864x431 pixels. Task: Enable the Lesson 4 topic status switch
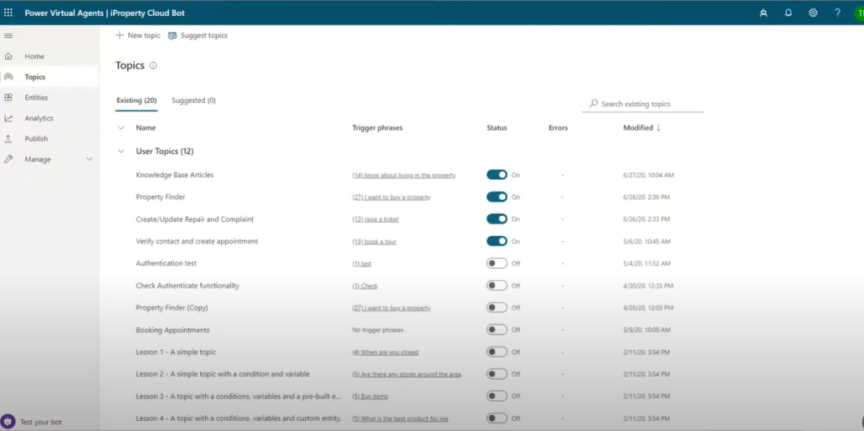point(496,418)
